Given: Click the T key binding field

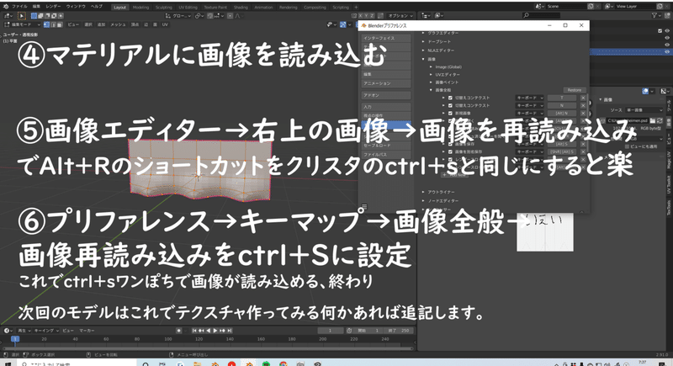Looking at the screenshot, I should [x=562, y=98].
